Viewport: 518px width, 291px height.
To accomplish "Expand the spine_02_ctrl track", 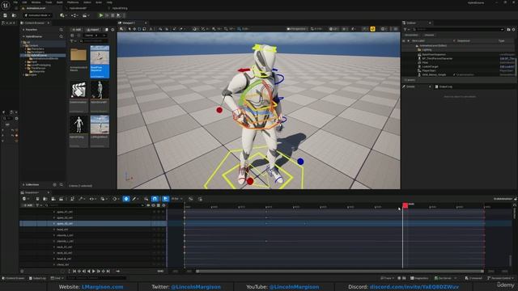I will (x=54, y=217).
